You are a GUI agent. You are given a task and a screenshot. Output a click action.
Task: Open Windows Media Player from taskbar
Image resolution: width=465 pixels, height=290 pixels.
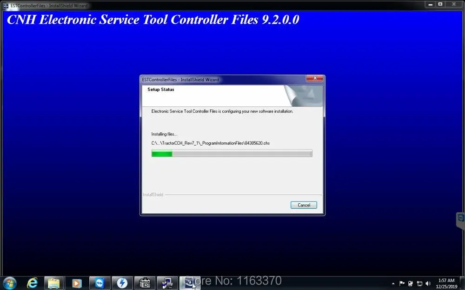pos(77,283)
